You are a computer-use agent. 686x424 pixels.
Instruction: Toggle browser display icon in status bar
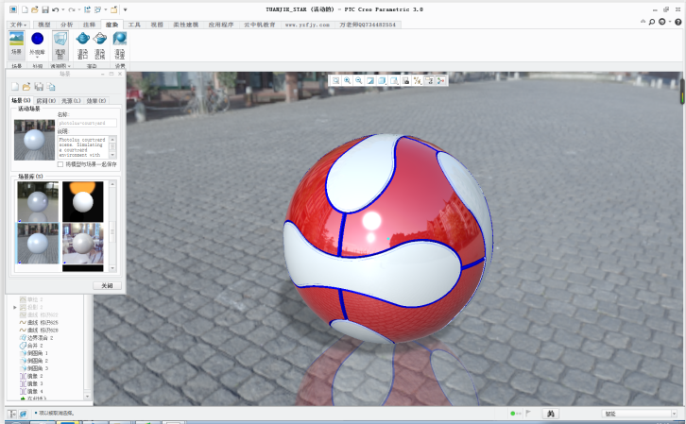pyautogui.click(x=23, y=414)
